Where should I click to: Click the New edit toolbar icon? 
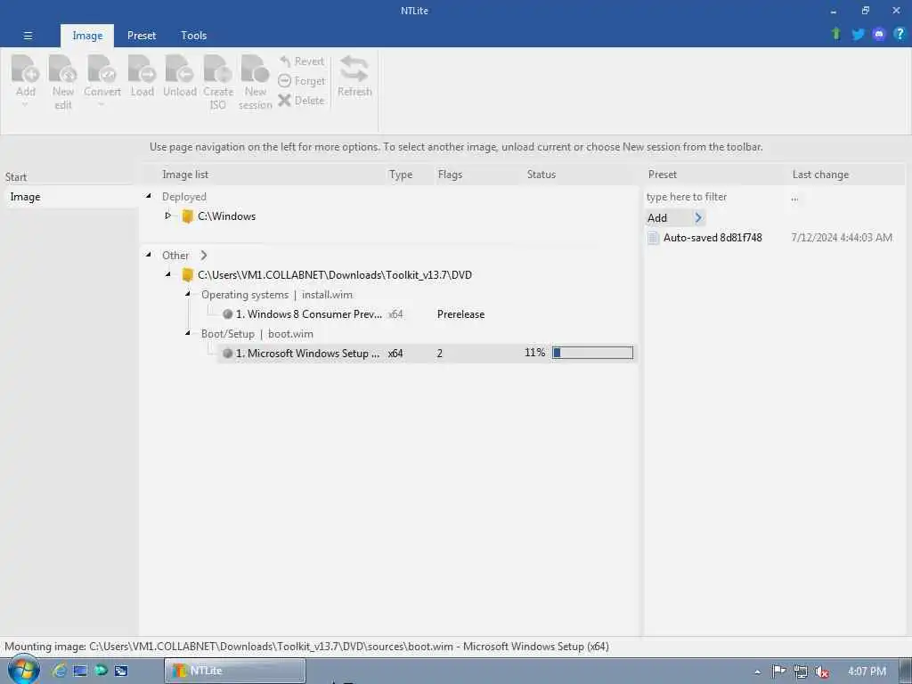pyautogui.click(x=63, y=69)
